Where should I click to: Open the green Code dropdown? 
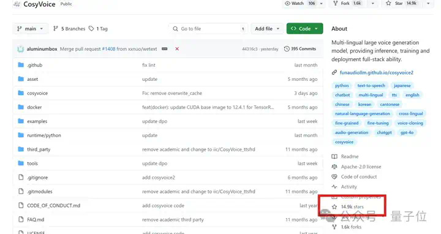(304, 28)
